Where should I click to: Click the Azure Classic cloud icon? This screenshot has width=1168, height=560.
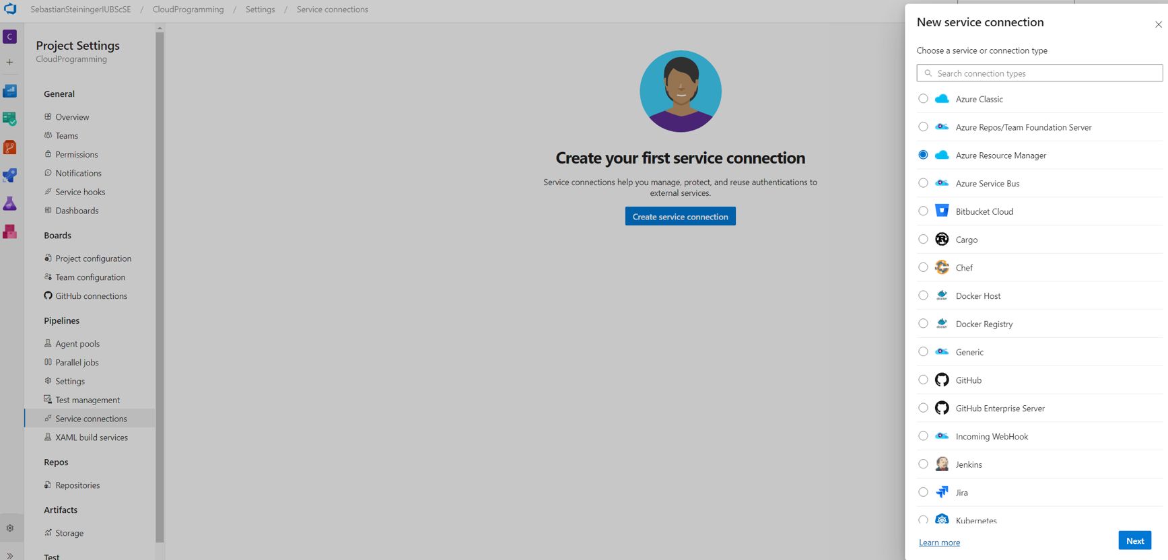click(942, 99)
